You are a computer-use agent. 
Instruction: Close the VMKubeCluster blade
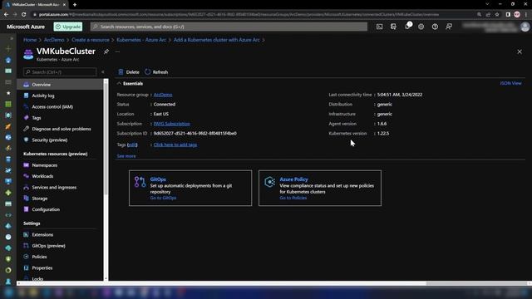pos(520,51)
